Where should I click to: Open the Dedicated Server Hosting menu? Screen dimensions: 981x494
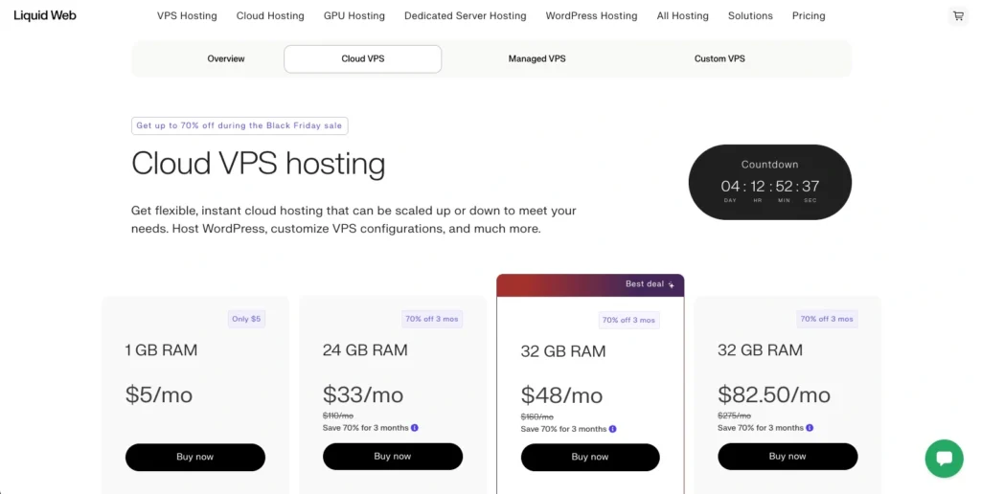(465, 16)
